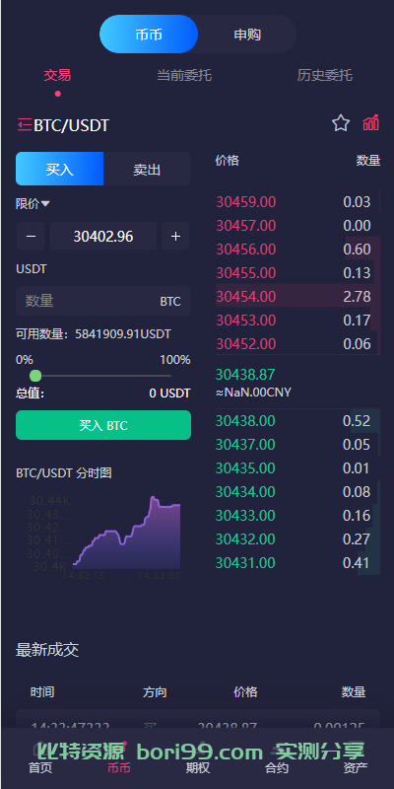
Task: Expand the 限价 order type dropdown
Action: 33,204
